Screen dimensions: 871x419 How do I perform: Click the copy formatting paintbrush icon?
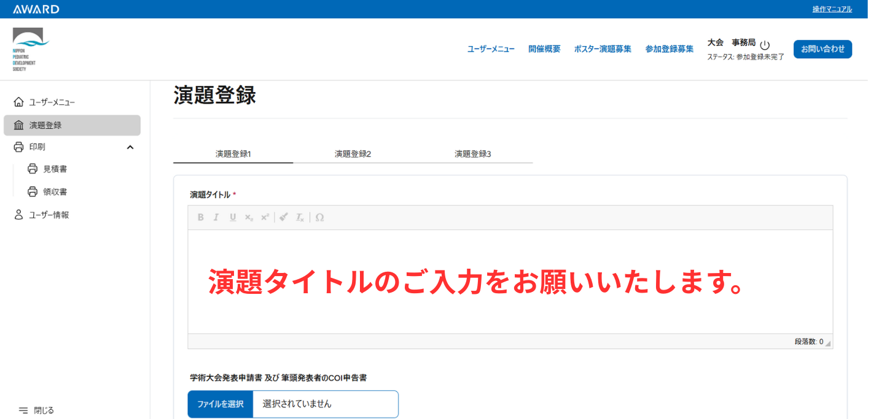(x=283, y=218)
